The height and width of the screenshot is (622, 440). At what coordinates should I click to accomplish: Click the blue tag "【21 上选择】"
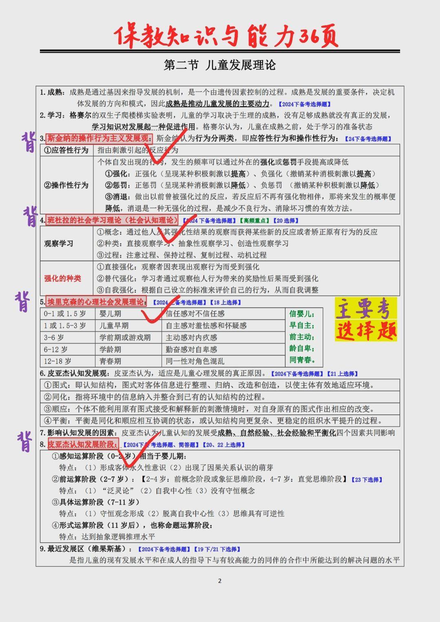[341, 374]
